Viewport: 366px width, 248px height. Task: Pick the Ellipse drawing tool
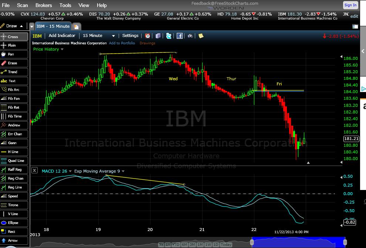pyautogui.click(x=14, y=222)
